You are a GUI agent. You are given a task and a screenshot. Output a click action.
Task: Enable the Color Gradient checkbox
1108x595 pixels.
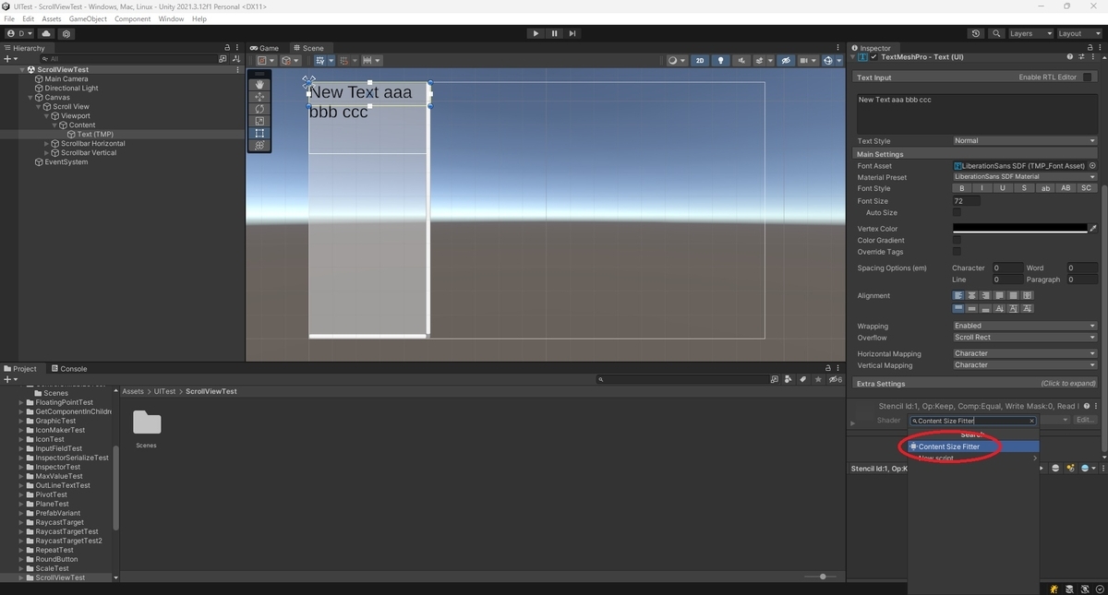coord(957,240)
